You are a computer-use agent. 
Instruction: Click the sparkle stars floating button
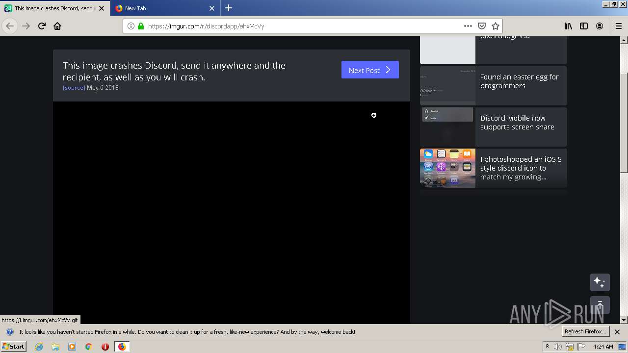(x=600, y=282)
